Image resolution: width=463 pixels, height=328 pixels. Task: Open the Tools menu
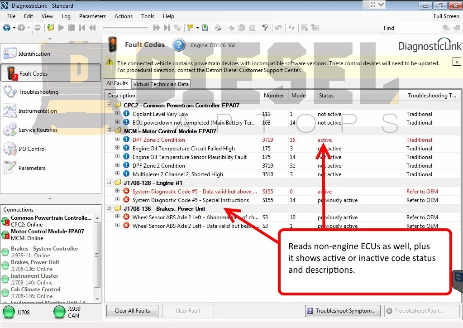148,16
